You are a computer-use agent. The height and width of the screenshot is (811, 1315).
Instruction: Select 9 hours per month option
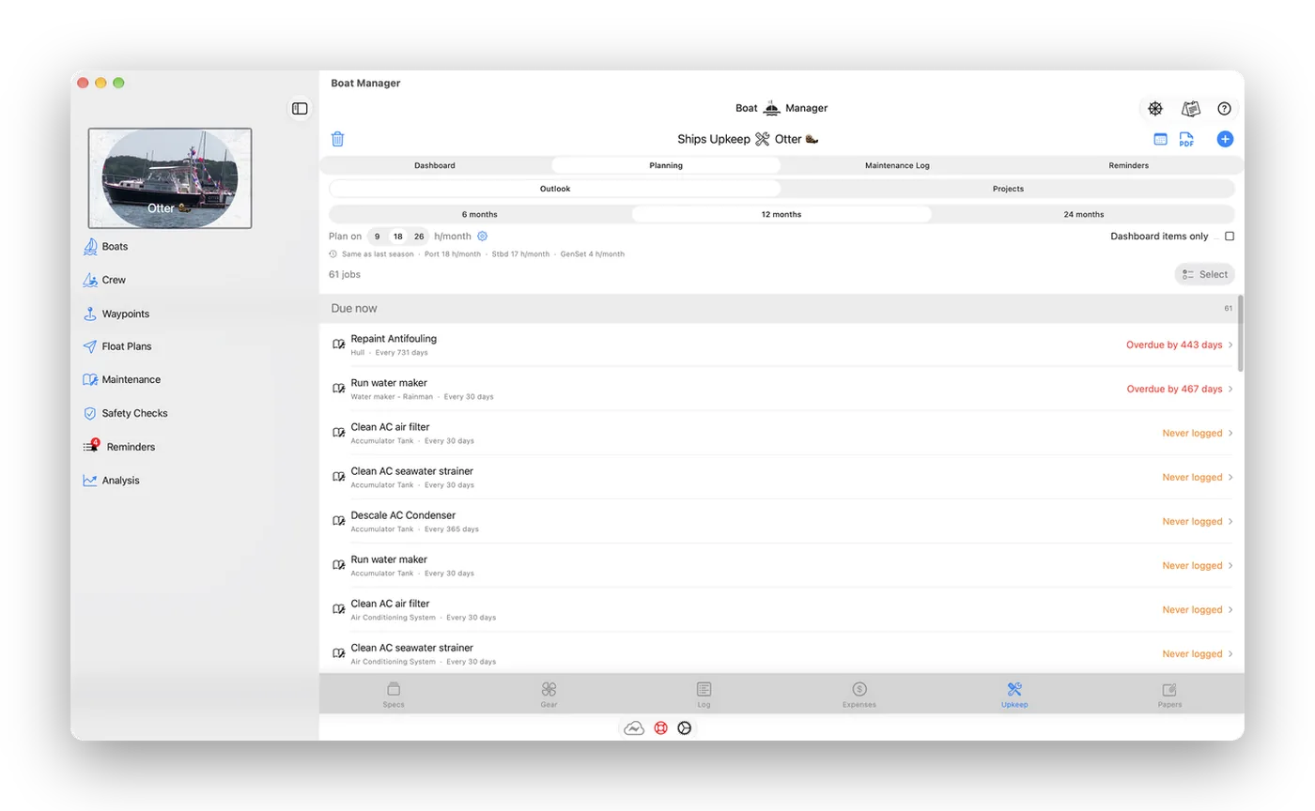point(377,237)
